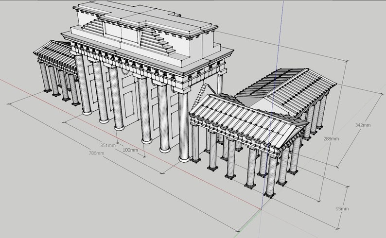The width and height of the screenshot is (386, 238).
Task: Select the 100mm dimension label
Action: coord(130,150)
